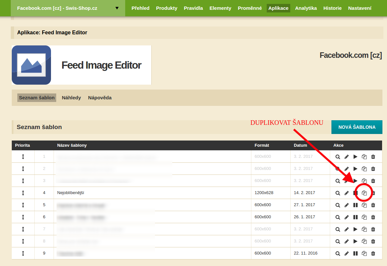Image resolution: width=387 pixels, height=266 pixels.
Task: Open the Přehled menu
Action: 141,8
